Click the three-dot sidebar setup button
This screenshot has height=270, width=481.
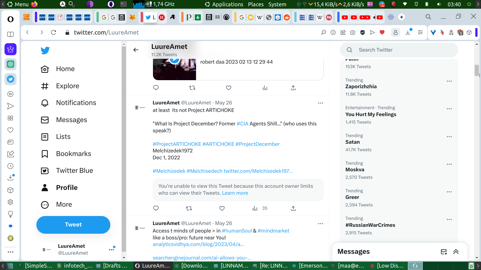pos(11,252)
